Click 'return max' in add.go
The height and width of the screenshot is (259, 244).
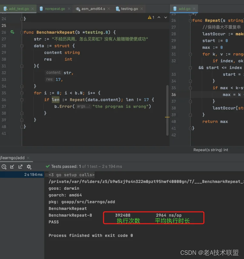(x=215, y=122)
